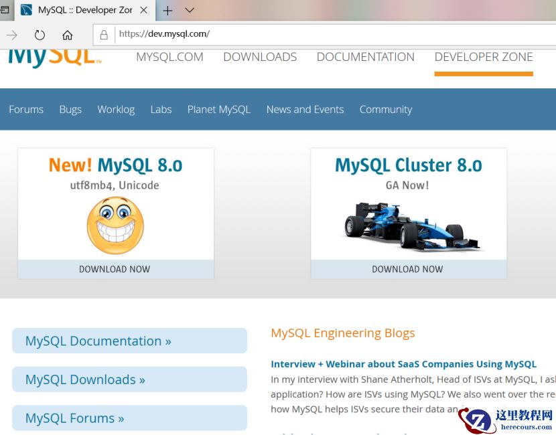Click the browser home icon

point(67,35)
